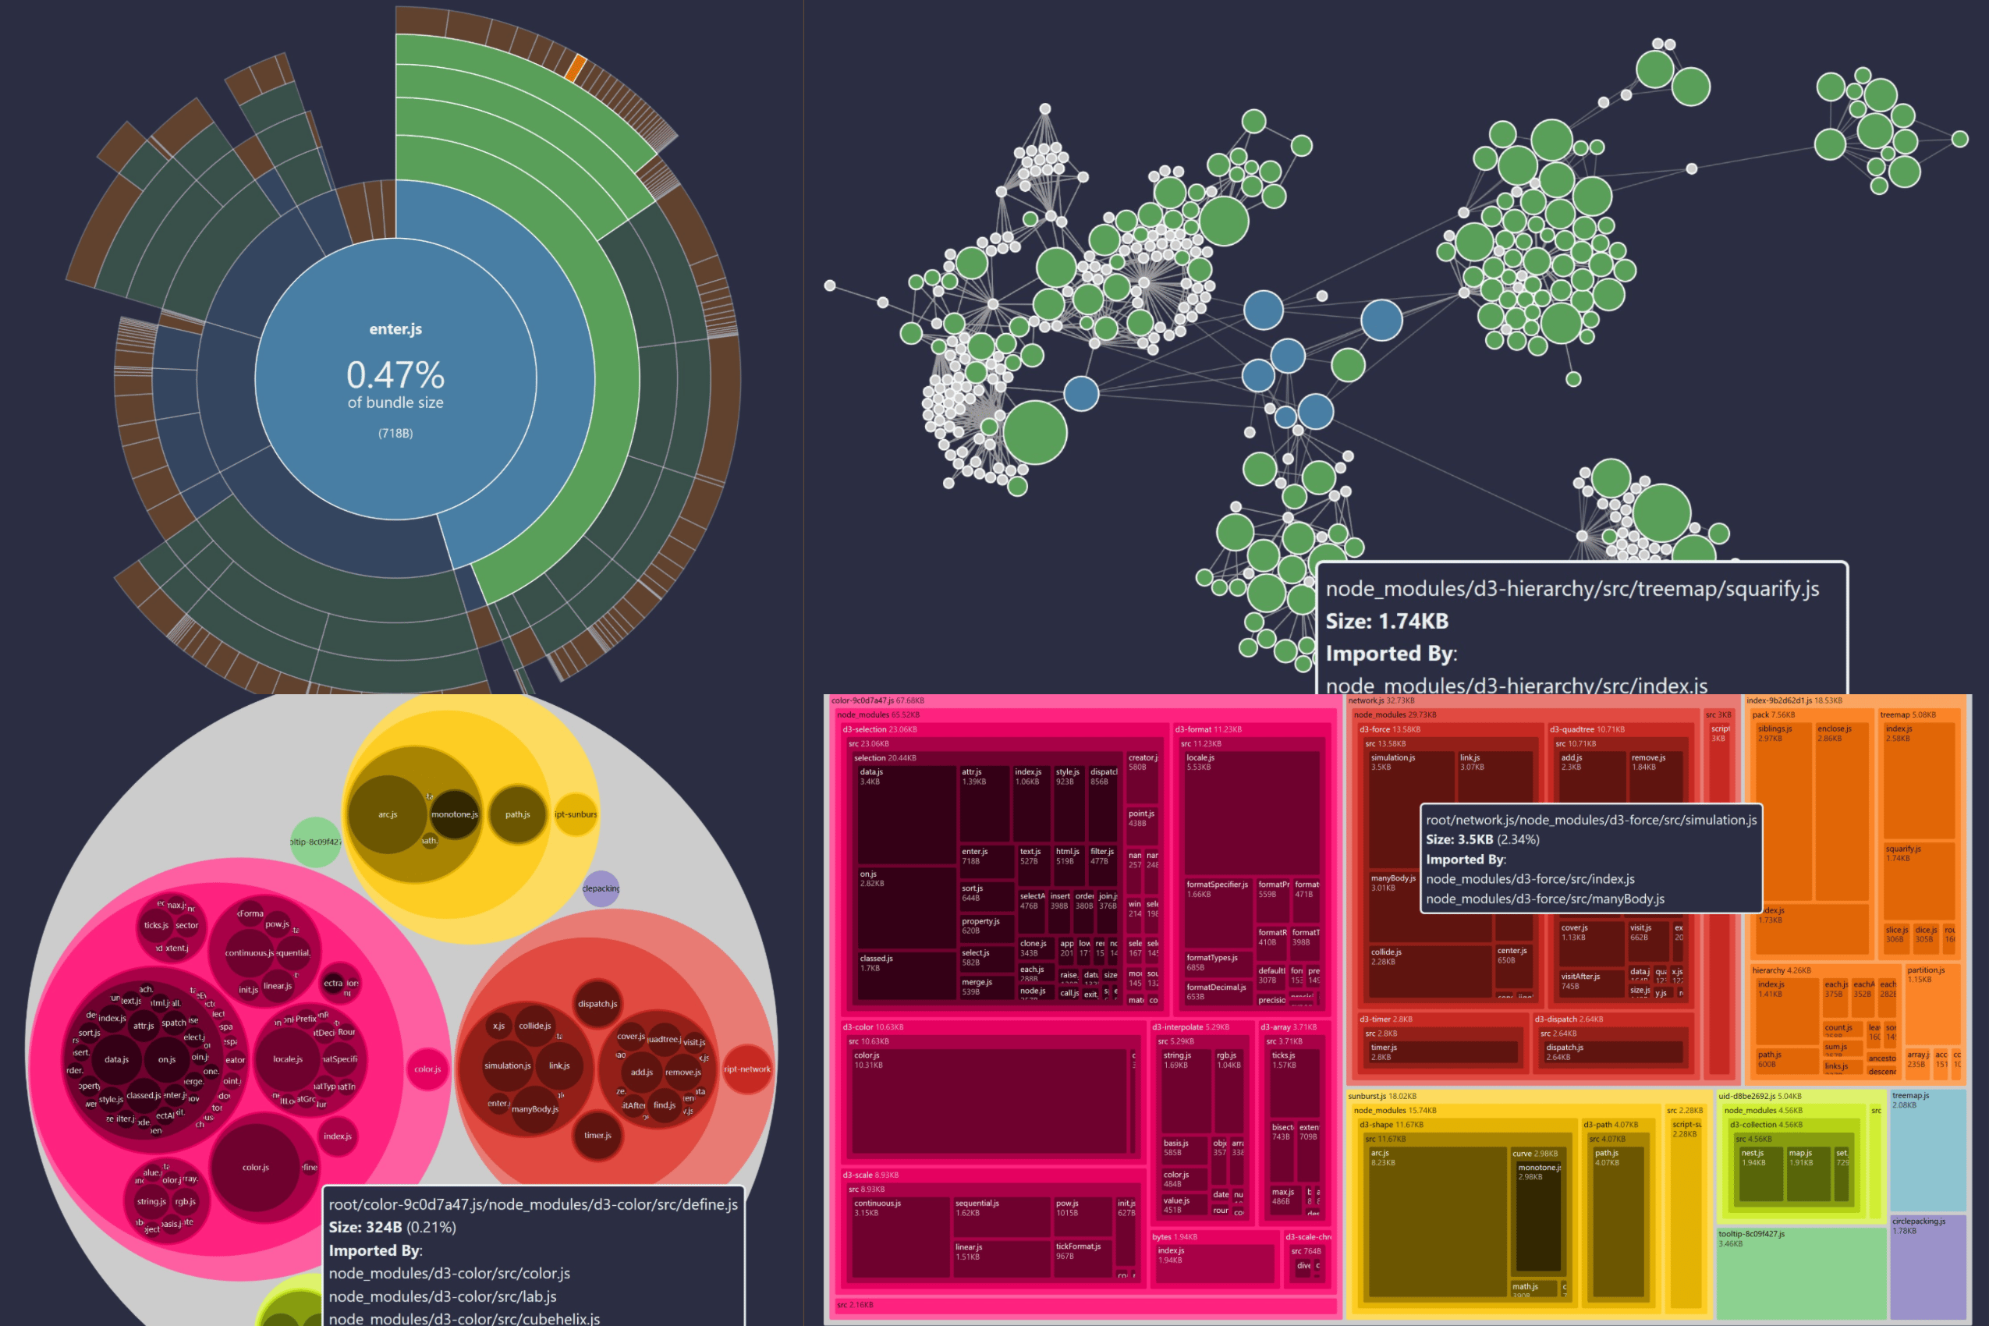1989x1326 pixels.
Task: Click collide.js 2.28KB treemap cell
Action: coord(1429,971)
